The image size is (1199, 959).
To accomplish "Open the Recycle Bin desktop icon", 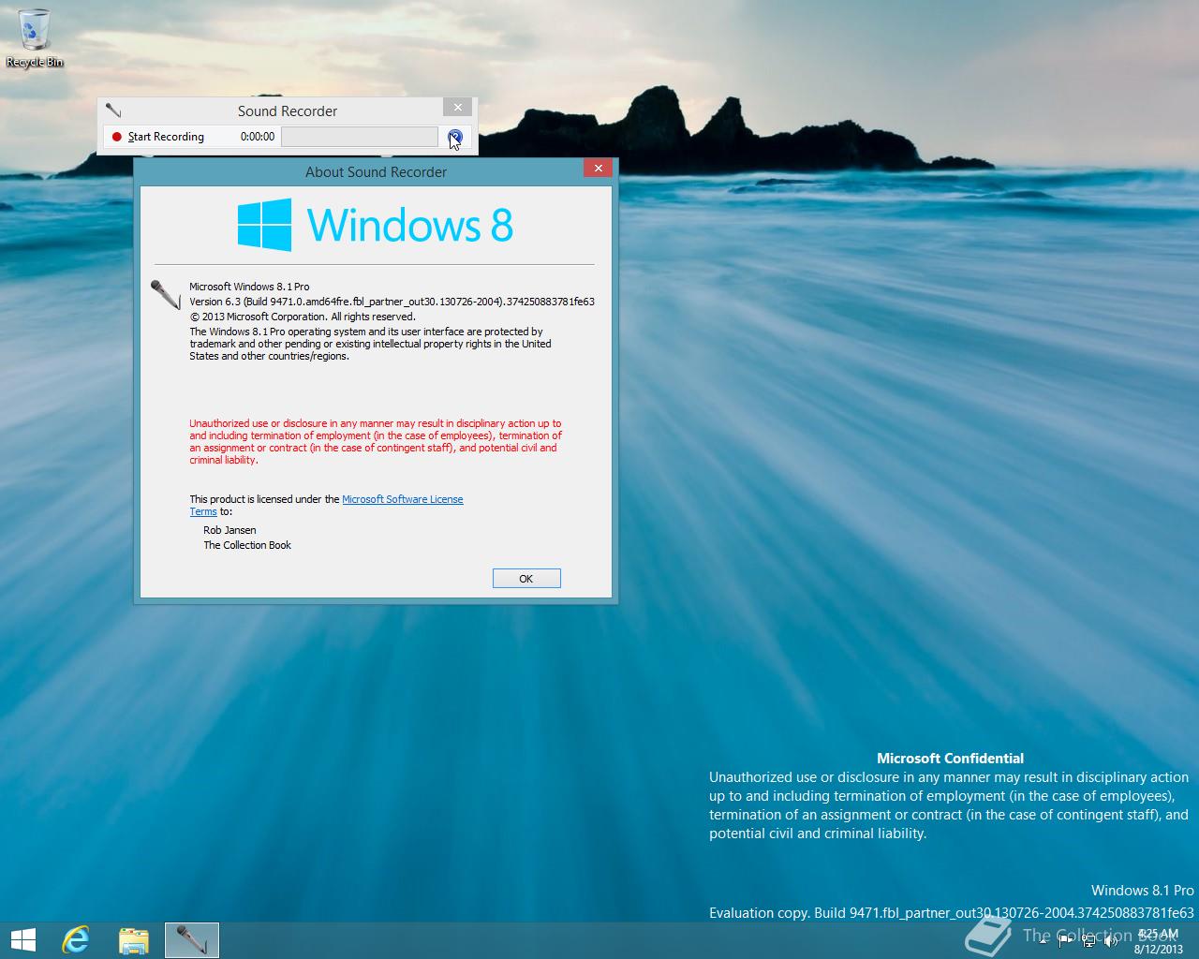I will pos(35,37).
